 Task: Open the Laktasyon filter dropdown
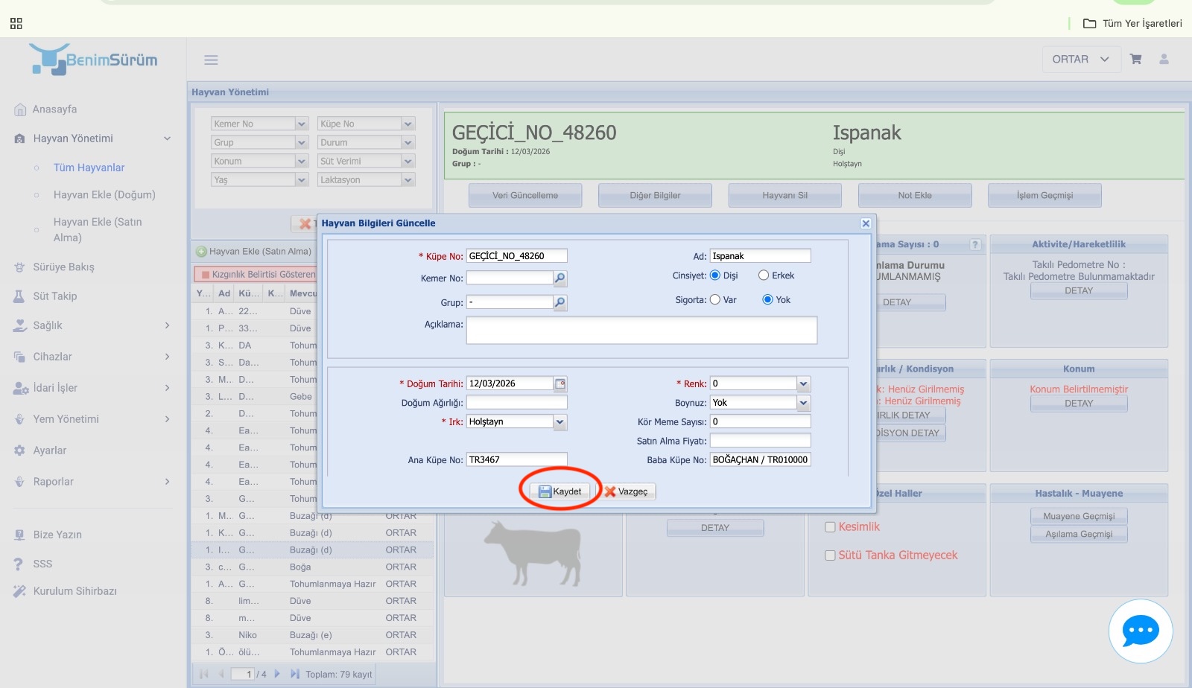408,179
